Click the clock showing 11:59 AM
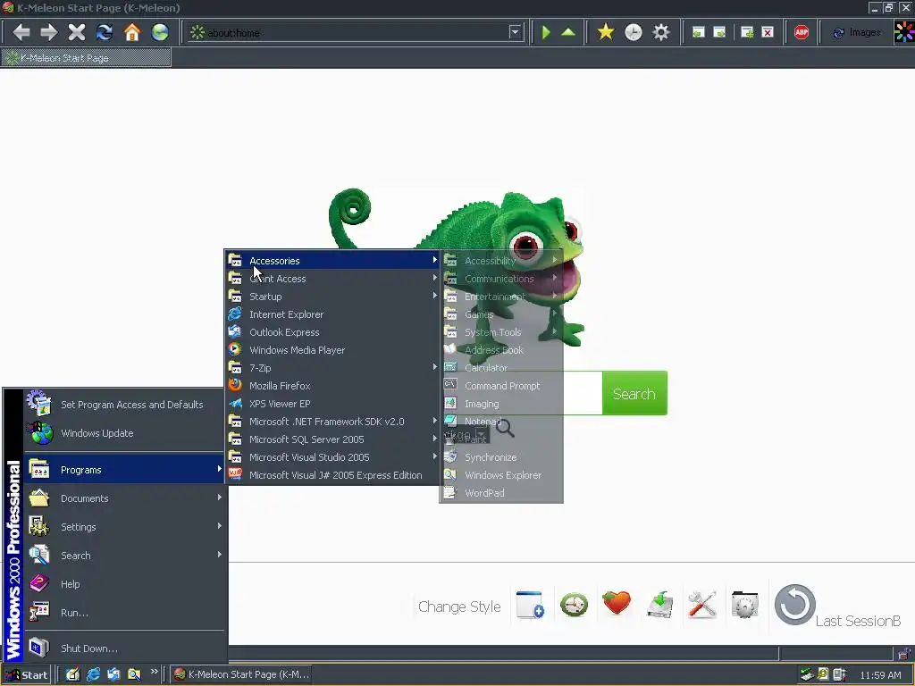The height and width of the screenshot is (686, 915). 880,675
